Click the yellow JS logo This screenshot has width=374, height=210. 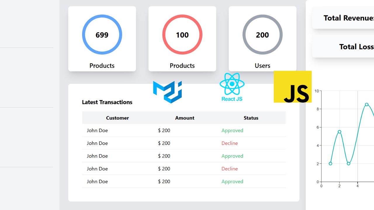click(292, 87)
